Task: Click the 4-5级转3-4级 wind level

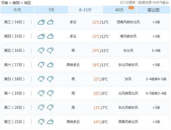Action: [x=156, y=93]
